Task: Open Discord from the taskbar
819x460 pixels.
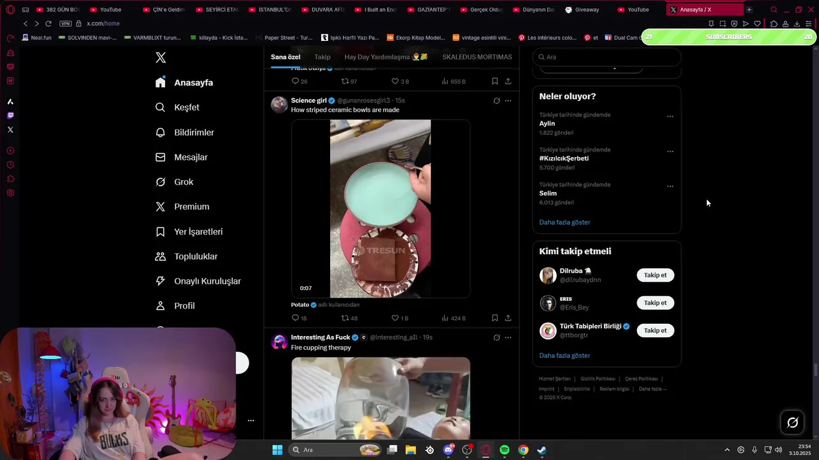Action: [449, 450]
